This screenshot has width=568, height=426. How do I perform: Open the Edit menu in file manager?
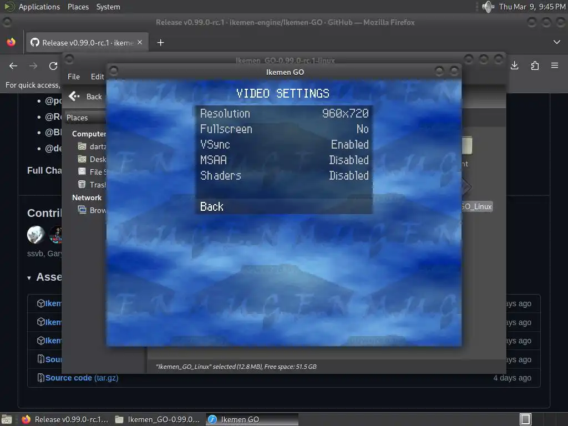(97, 77)
